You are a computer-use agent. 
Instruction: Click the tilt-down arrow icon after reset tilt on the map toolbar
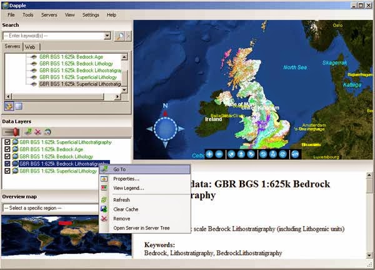251,154
